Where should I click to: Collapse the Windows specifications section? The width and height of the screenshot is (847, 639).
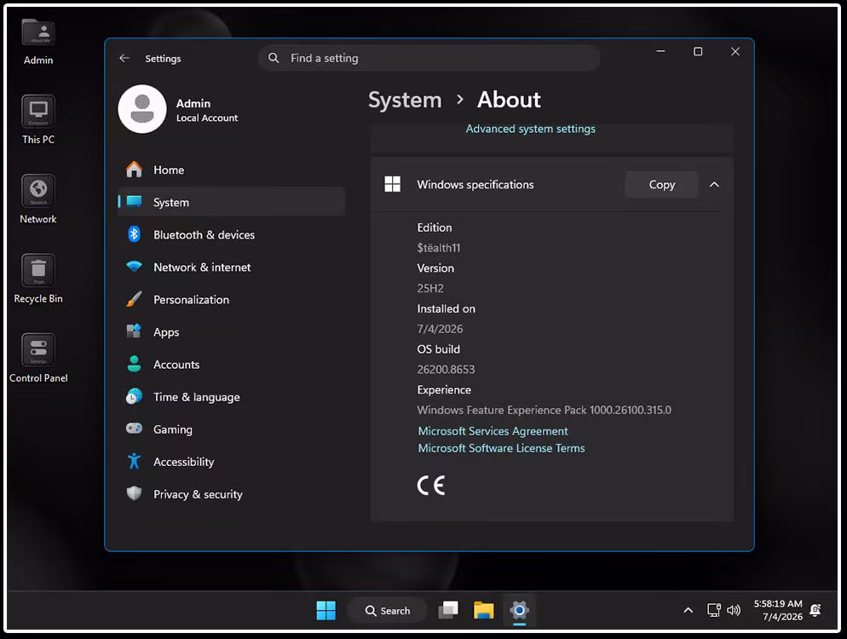pos(714,185)
